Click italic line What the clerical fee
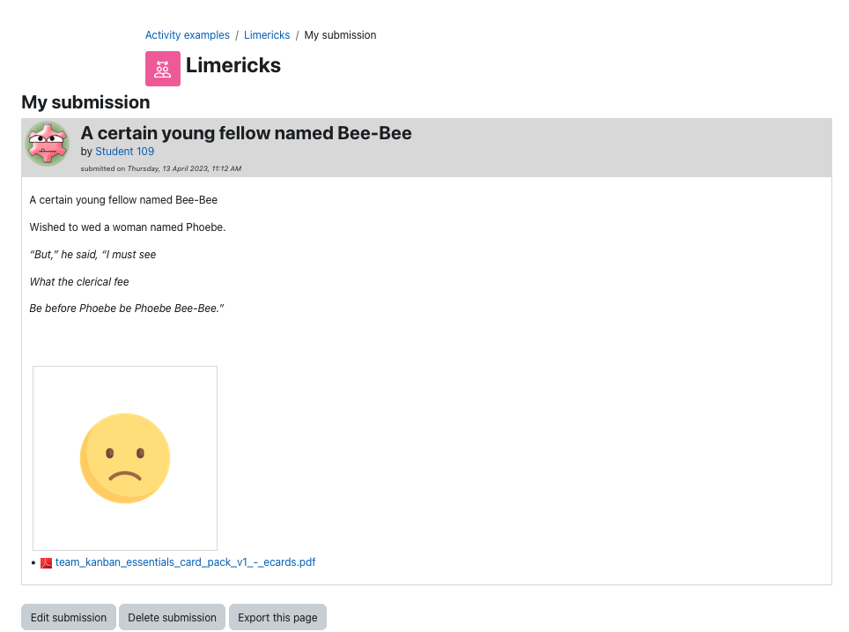849x632 pixels. point(79,282)
